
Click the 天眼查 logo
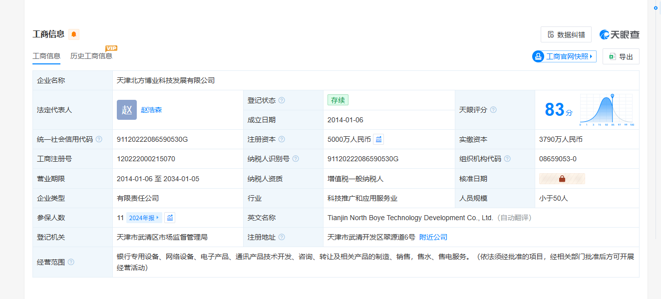619,34
